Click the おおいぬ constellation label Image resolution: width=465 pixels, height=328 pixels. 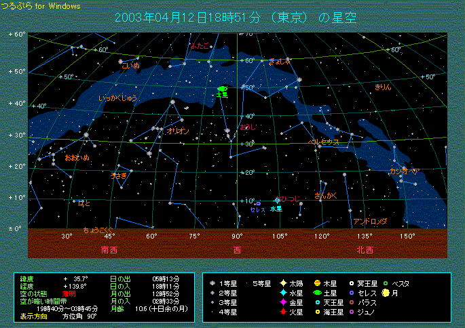point(77,157)
